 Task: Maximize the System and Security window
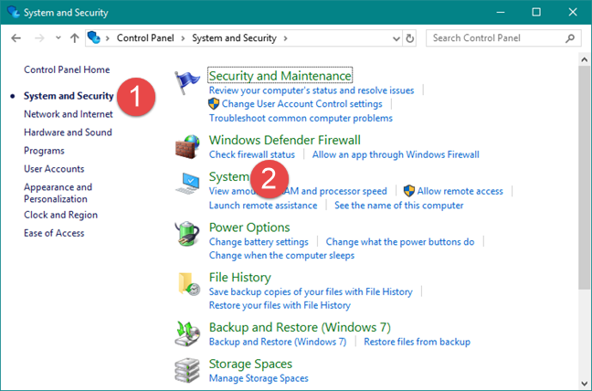coord(536,12)
